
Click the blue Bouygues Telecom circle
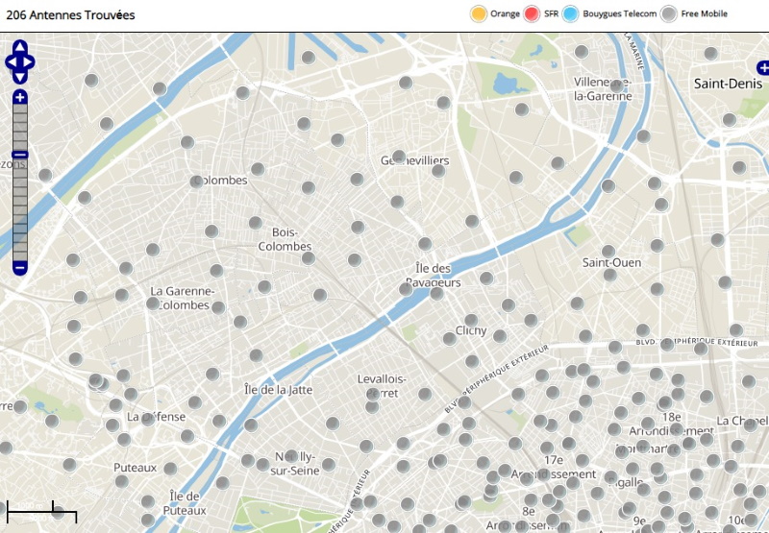571,13
